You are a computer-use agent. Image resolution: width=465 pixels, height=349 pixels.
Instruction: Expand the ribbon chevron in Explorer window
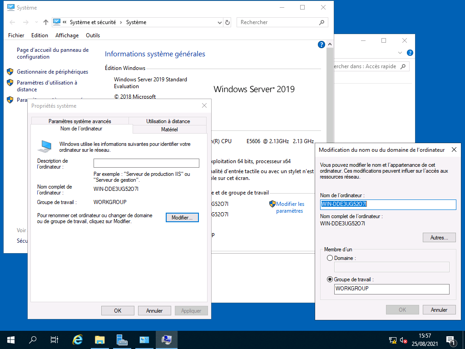400,53
